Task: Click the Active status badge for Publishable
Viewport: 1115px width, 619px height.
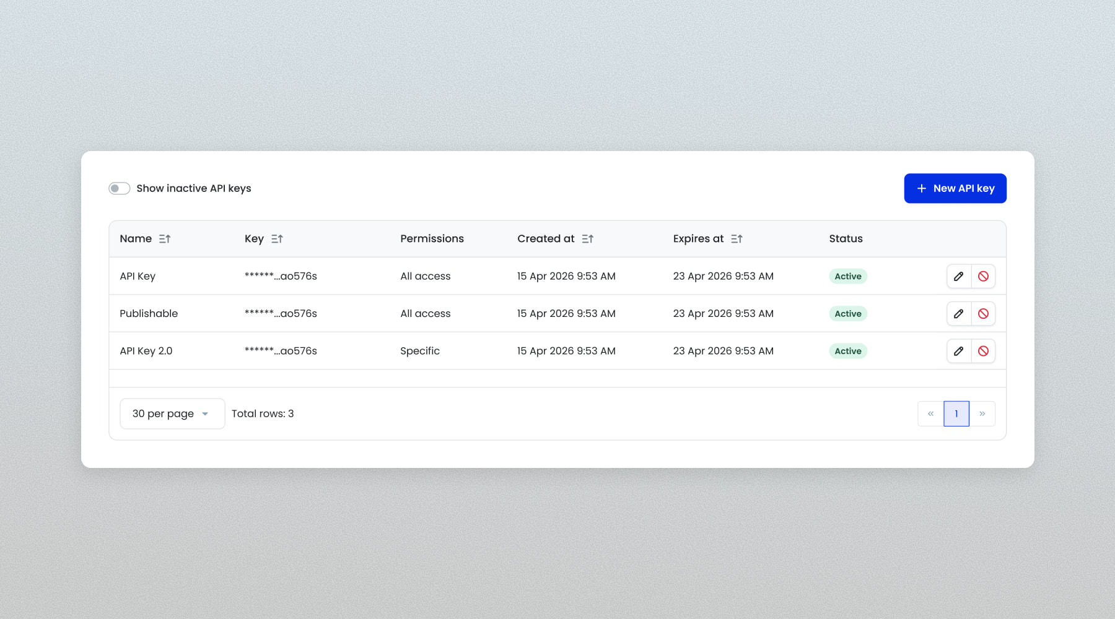Action: pos(847,314)
